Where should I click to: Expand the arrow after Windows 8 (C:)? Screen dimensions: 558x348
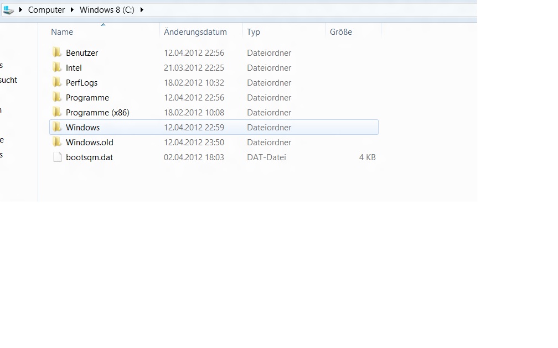(142, 10)
